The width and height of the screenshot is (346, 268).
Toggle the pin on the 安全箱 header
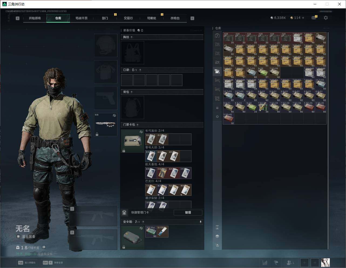pyautogui.click(x=201, y=222)
